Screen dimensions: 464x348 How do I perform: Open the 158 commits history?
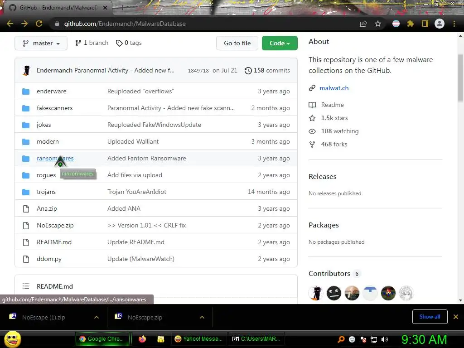[267, 70]
